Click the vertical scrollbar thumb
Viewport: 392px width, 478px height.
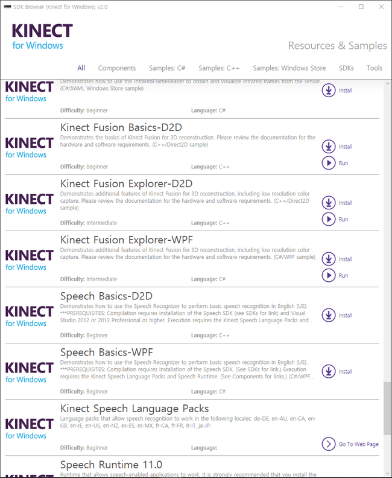pyautogui.click(x=387, y=408)
